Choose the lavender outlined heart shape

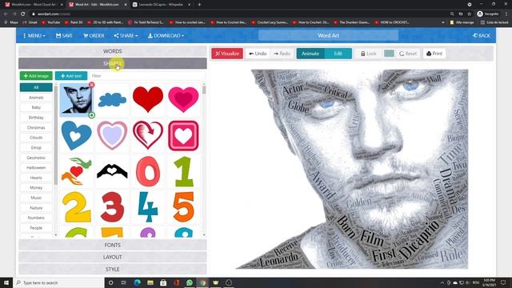click(x=112, y=135)
